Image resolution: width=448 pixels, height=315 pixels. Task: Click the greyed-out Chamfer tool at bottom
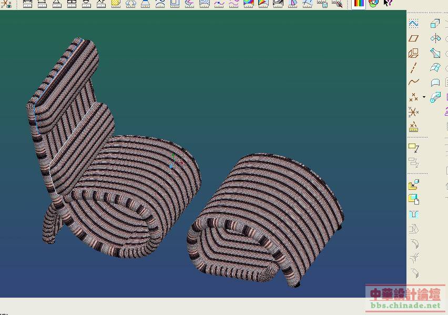pyautogui.click(x=414, y=273)
